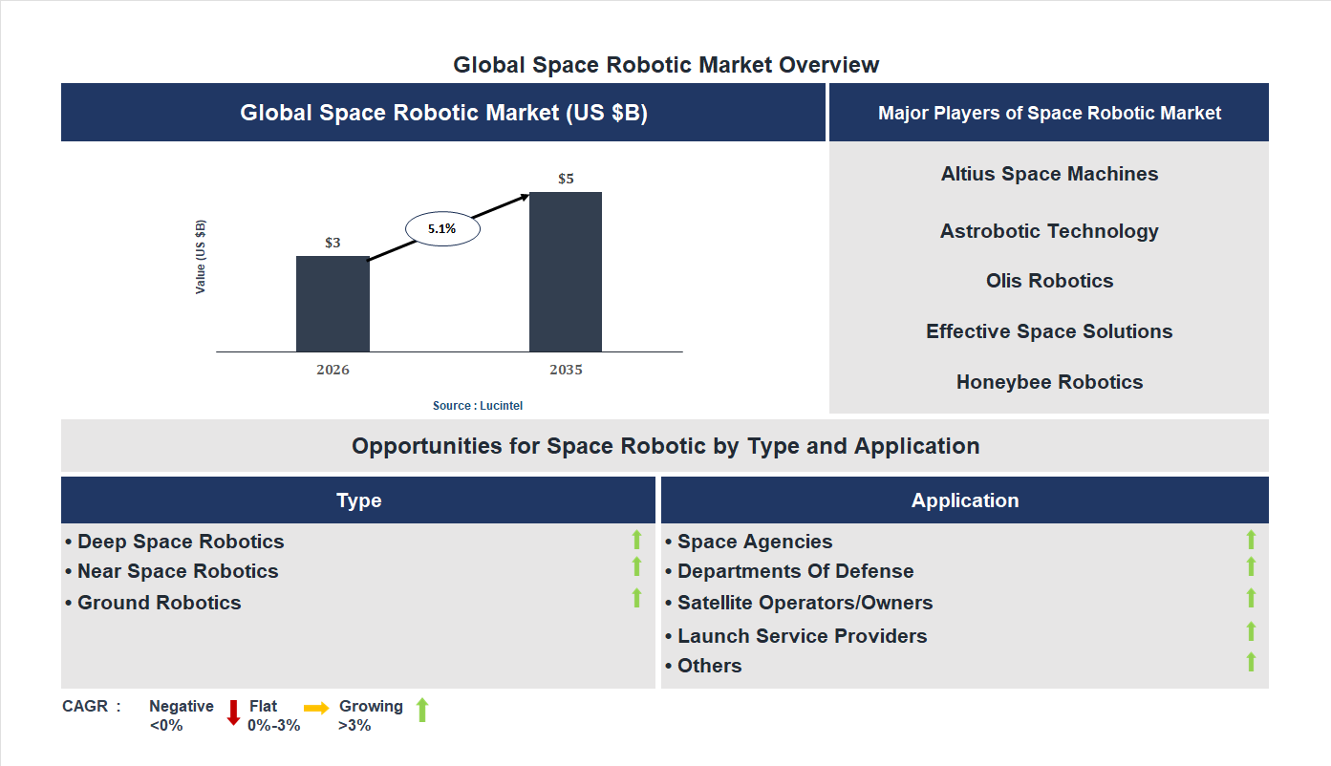Screen dimensions: 1331x766
Task: Select the Type column header
Action: (358, 500)
